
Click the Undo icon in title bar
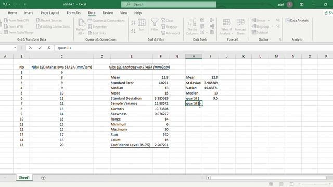point(5,4)
